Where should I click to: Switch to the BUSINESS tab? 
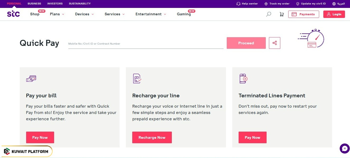tap(34, 4)
